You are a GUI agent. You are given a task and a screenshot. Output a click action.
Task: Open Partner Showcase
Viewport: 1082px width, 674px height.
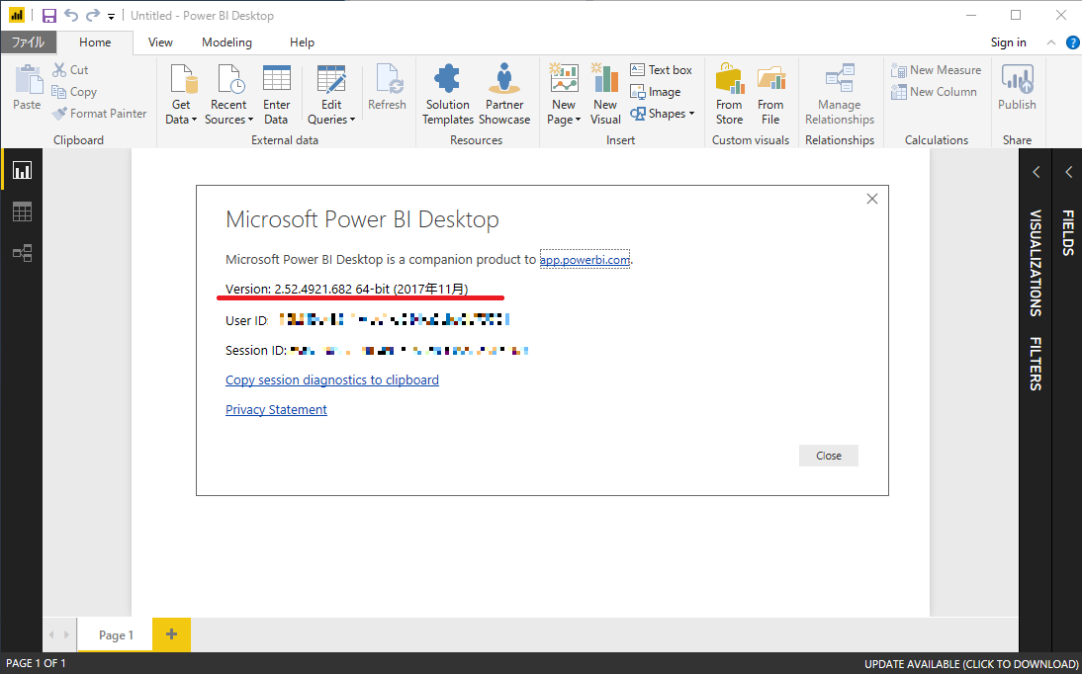[x=504, y=95]
